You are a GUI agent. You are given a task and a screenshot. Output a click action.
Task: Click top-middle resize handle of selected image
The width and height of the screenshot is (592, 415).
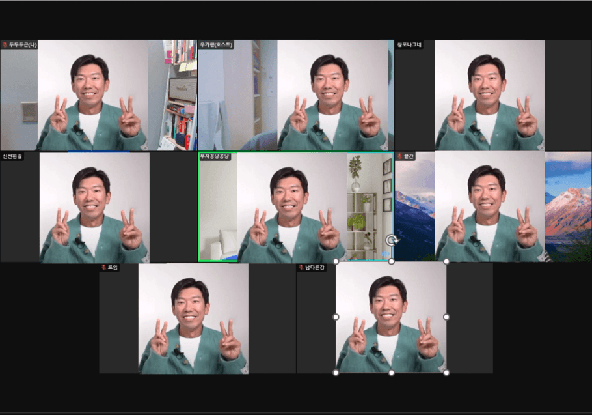click(391, 261)
